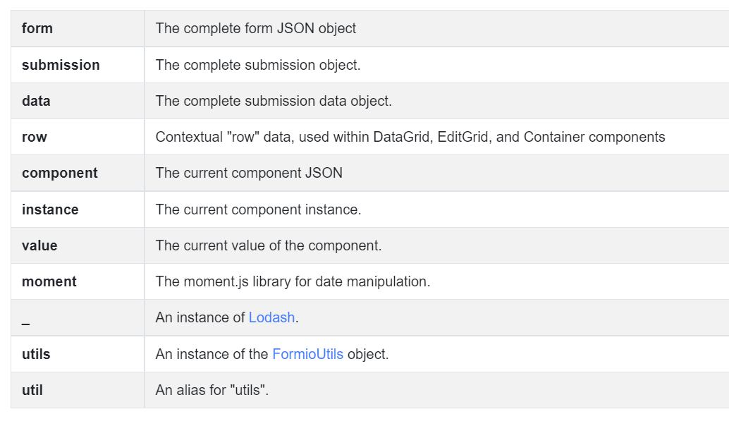Click 'The current component JSON' description
This screenshot has width=729, height=426.
249,173
